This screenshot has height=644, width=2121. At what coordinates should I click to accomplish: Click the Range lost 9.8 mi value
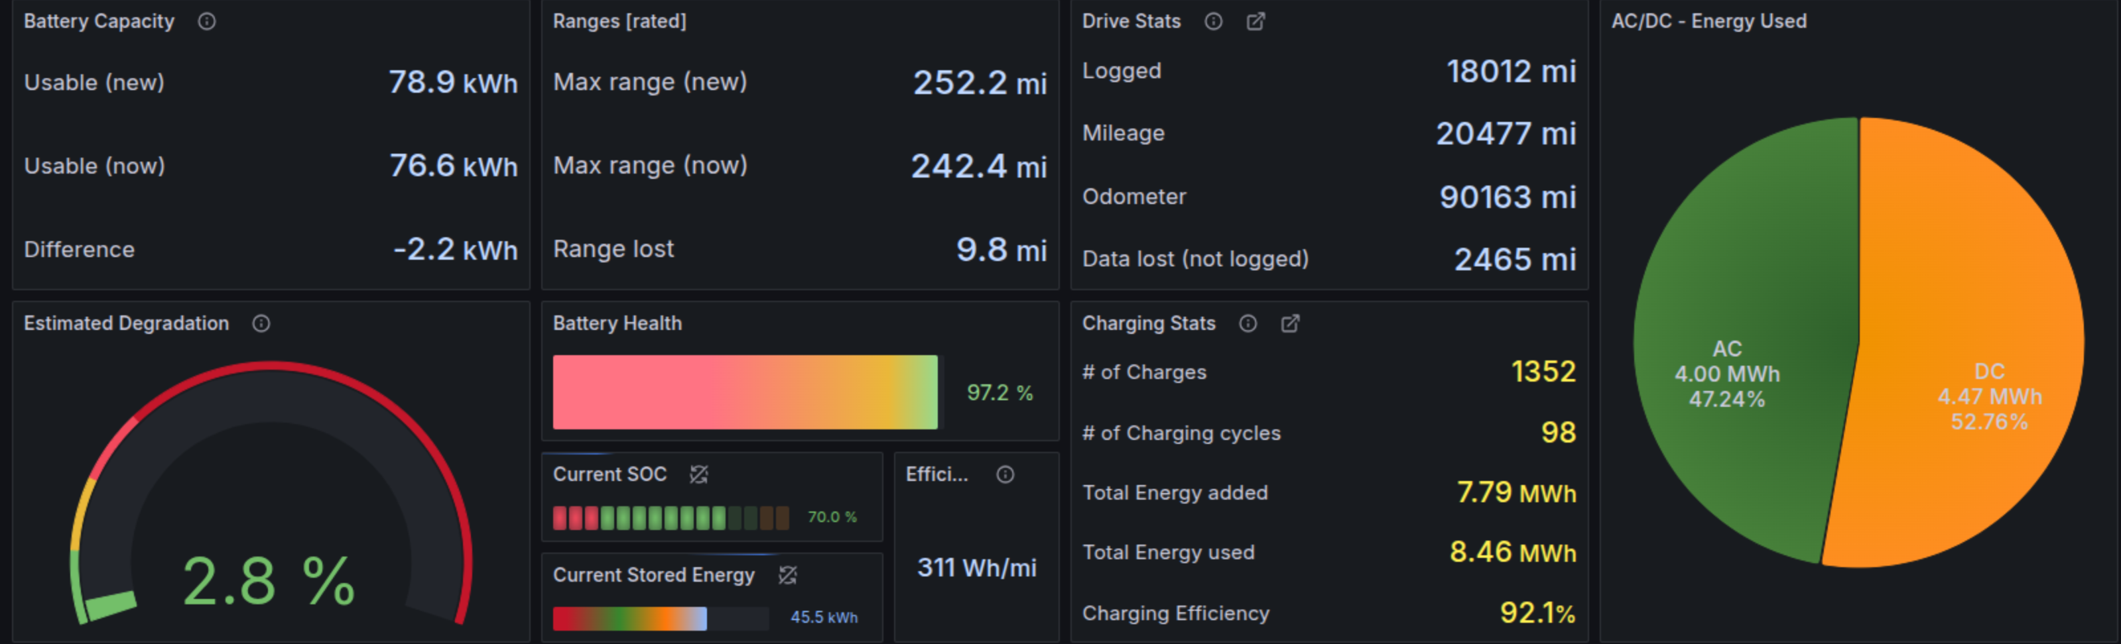(1002, 249)
